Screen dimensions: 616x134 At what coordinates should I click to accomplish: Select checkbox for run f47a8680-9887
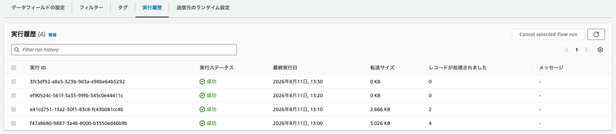[14, 123]
